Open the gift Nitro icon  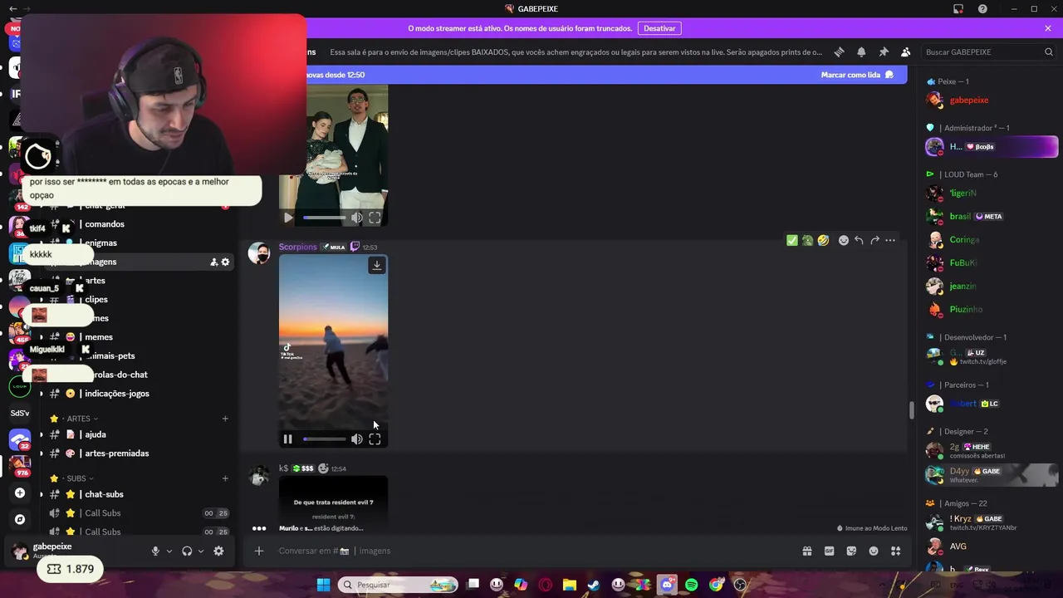click(806, 551)
